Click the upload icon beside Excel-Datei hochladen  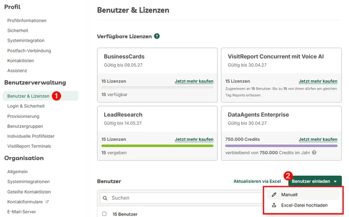point(274,205)
